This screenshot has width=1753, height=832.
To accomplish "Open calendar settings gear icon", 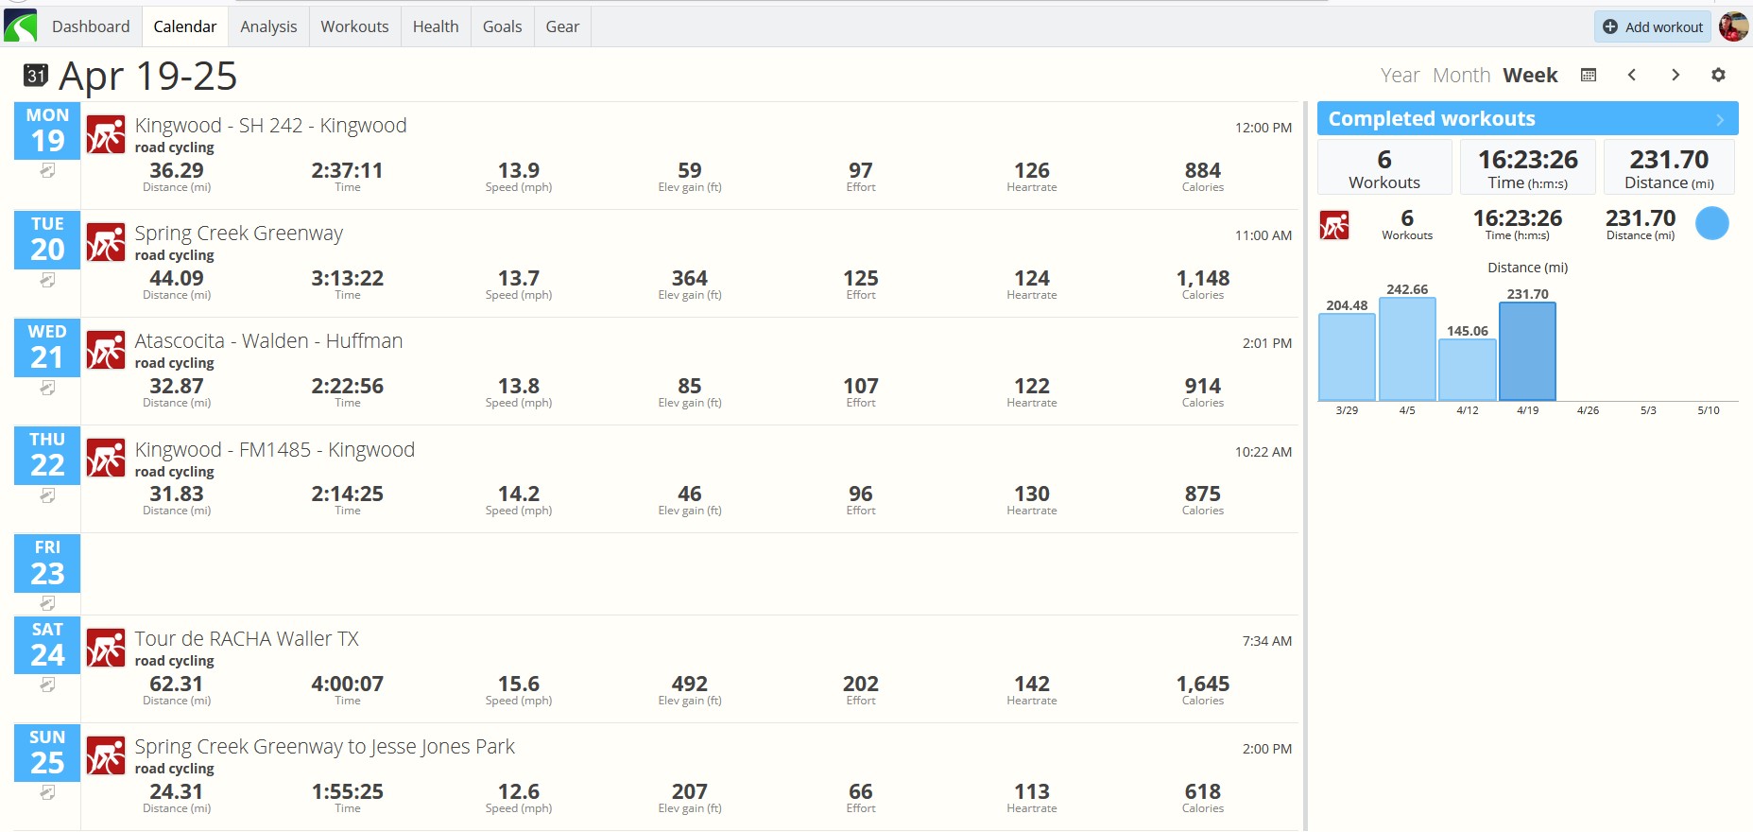I will click(1718, 75).
